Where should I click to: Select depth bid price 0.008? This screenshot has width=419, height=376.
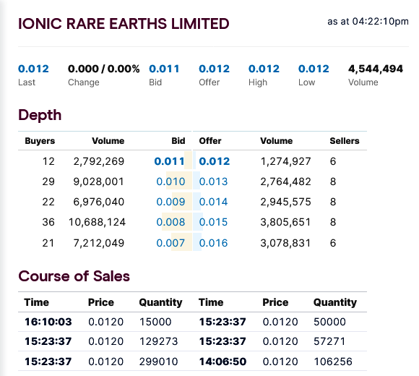[x=170, y=222]
